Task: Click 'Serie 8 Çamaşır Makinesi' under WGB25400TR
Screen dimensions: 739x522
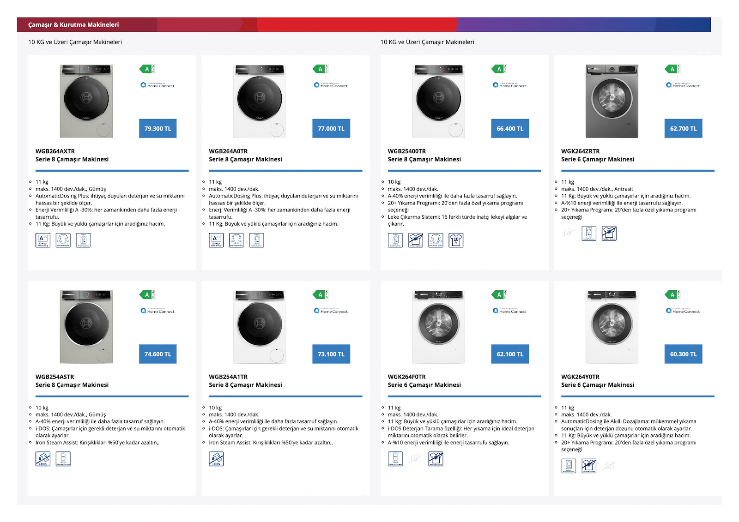Action: point(424,159)
